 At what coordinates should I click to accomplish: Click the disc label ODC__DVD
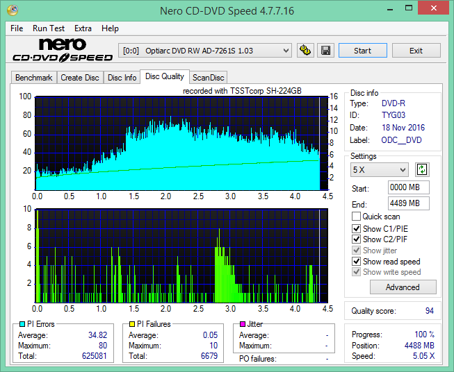coord(401,140)
